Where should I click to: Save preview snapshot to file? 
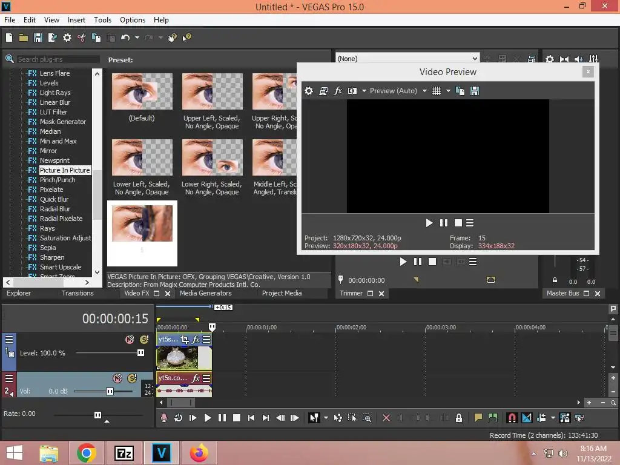tap(475, 91)
